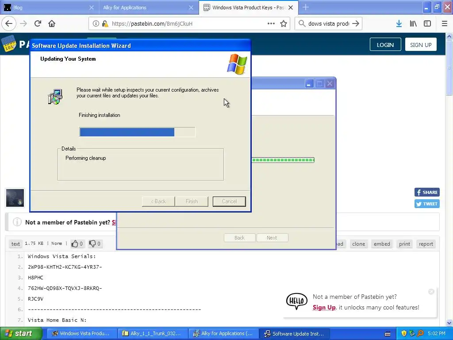Viewport: 453px width, 340px height.
Task: Click the search magnifier icon
Action: (302, 24)
